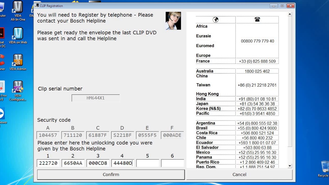Click the 'Security code' label
Viewport: 329px width, 185px height.
[54, 120]
